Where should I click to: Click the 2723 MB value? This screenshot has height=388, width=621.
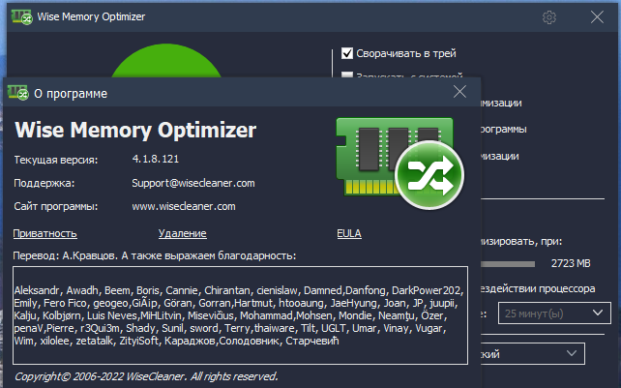pos(571,263)
